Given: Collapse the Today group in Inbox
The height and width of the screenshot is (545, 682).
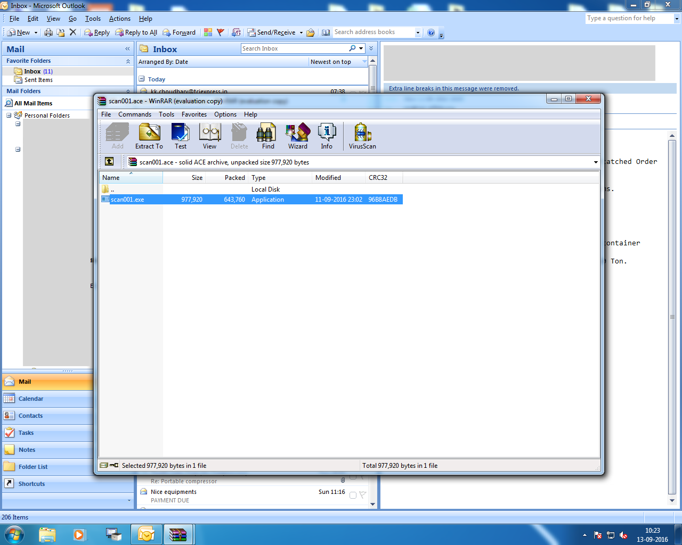Looking at the screenshot, I should [x=142, y=79].
